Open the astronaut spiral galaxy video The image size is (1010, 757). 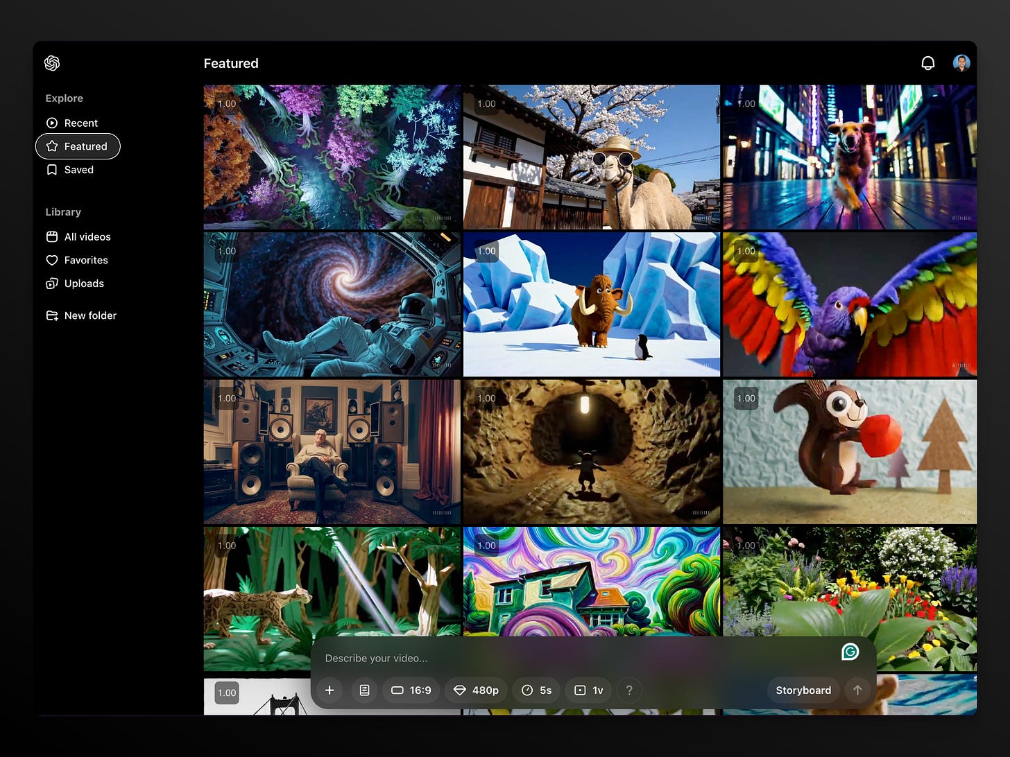click(x=332, y=304)
